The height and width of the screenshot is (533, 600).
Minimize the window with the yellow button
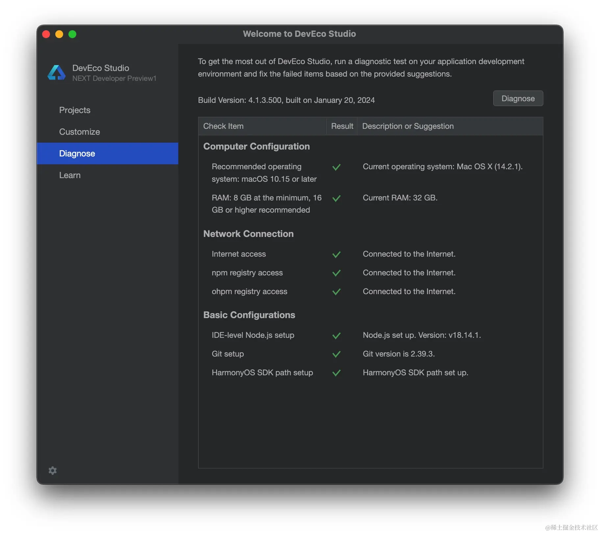59,34
